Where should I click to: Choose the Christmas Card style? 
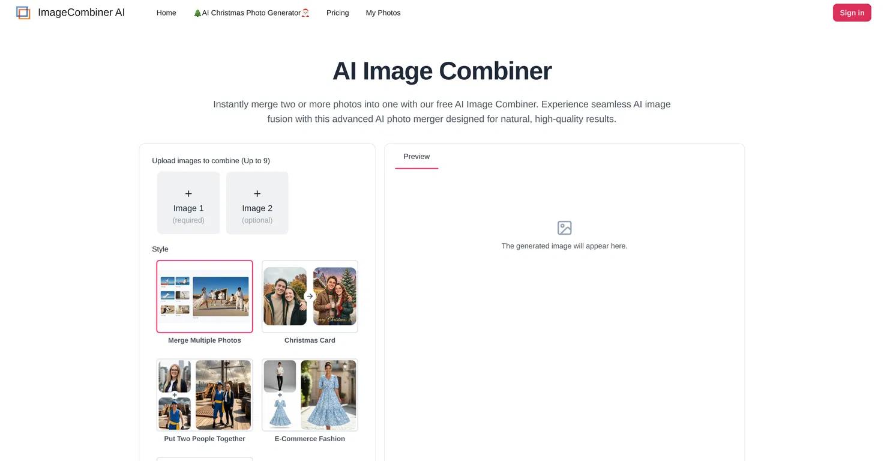pos(310,297)
